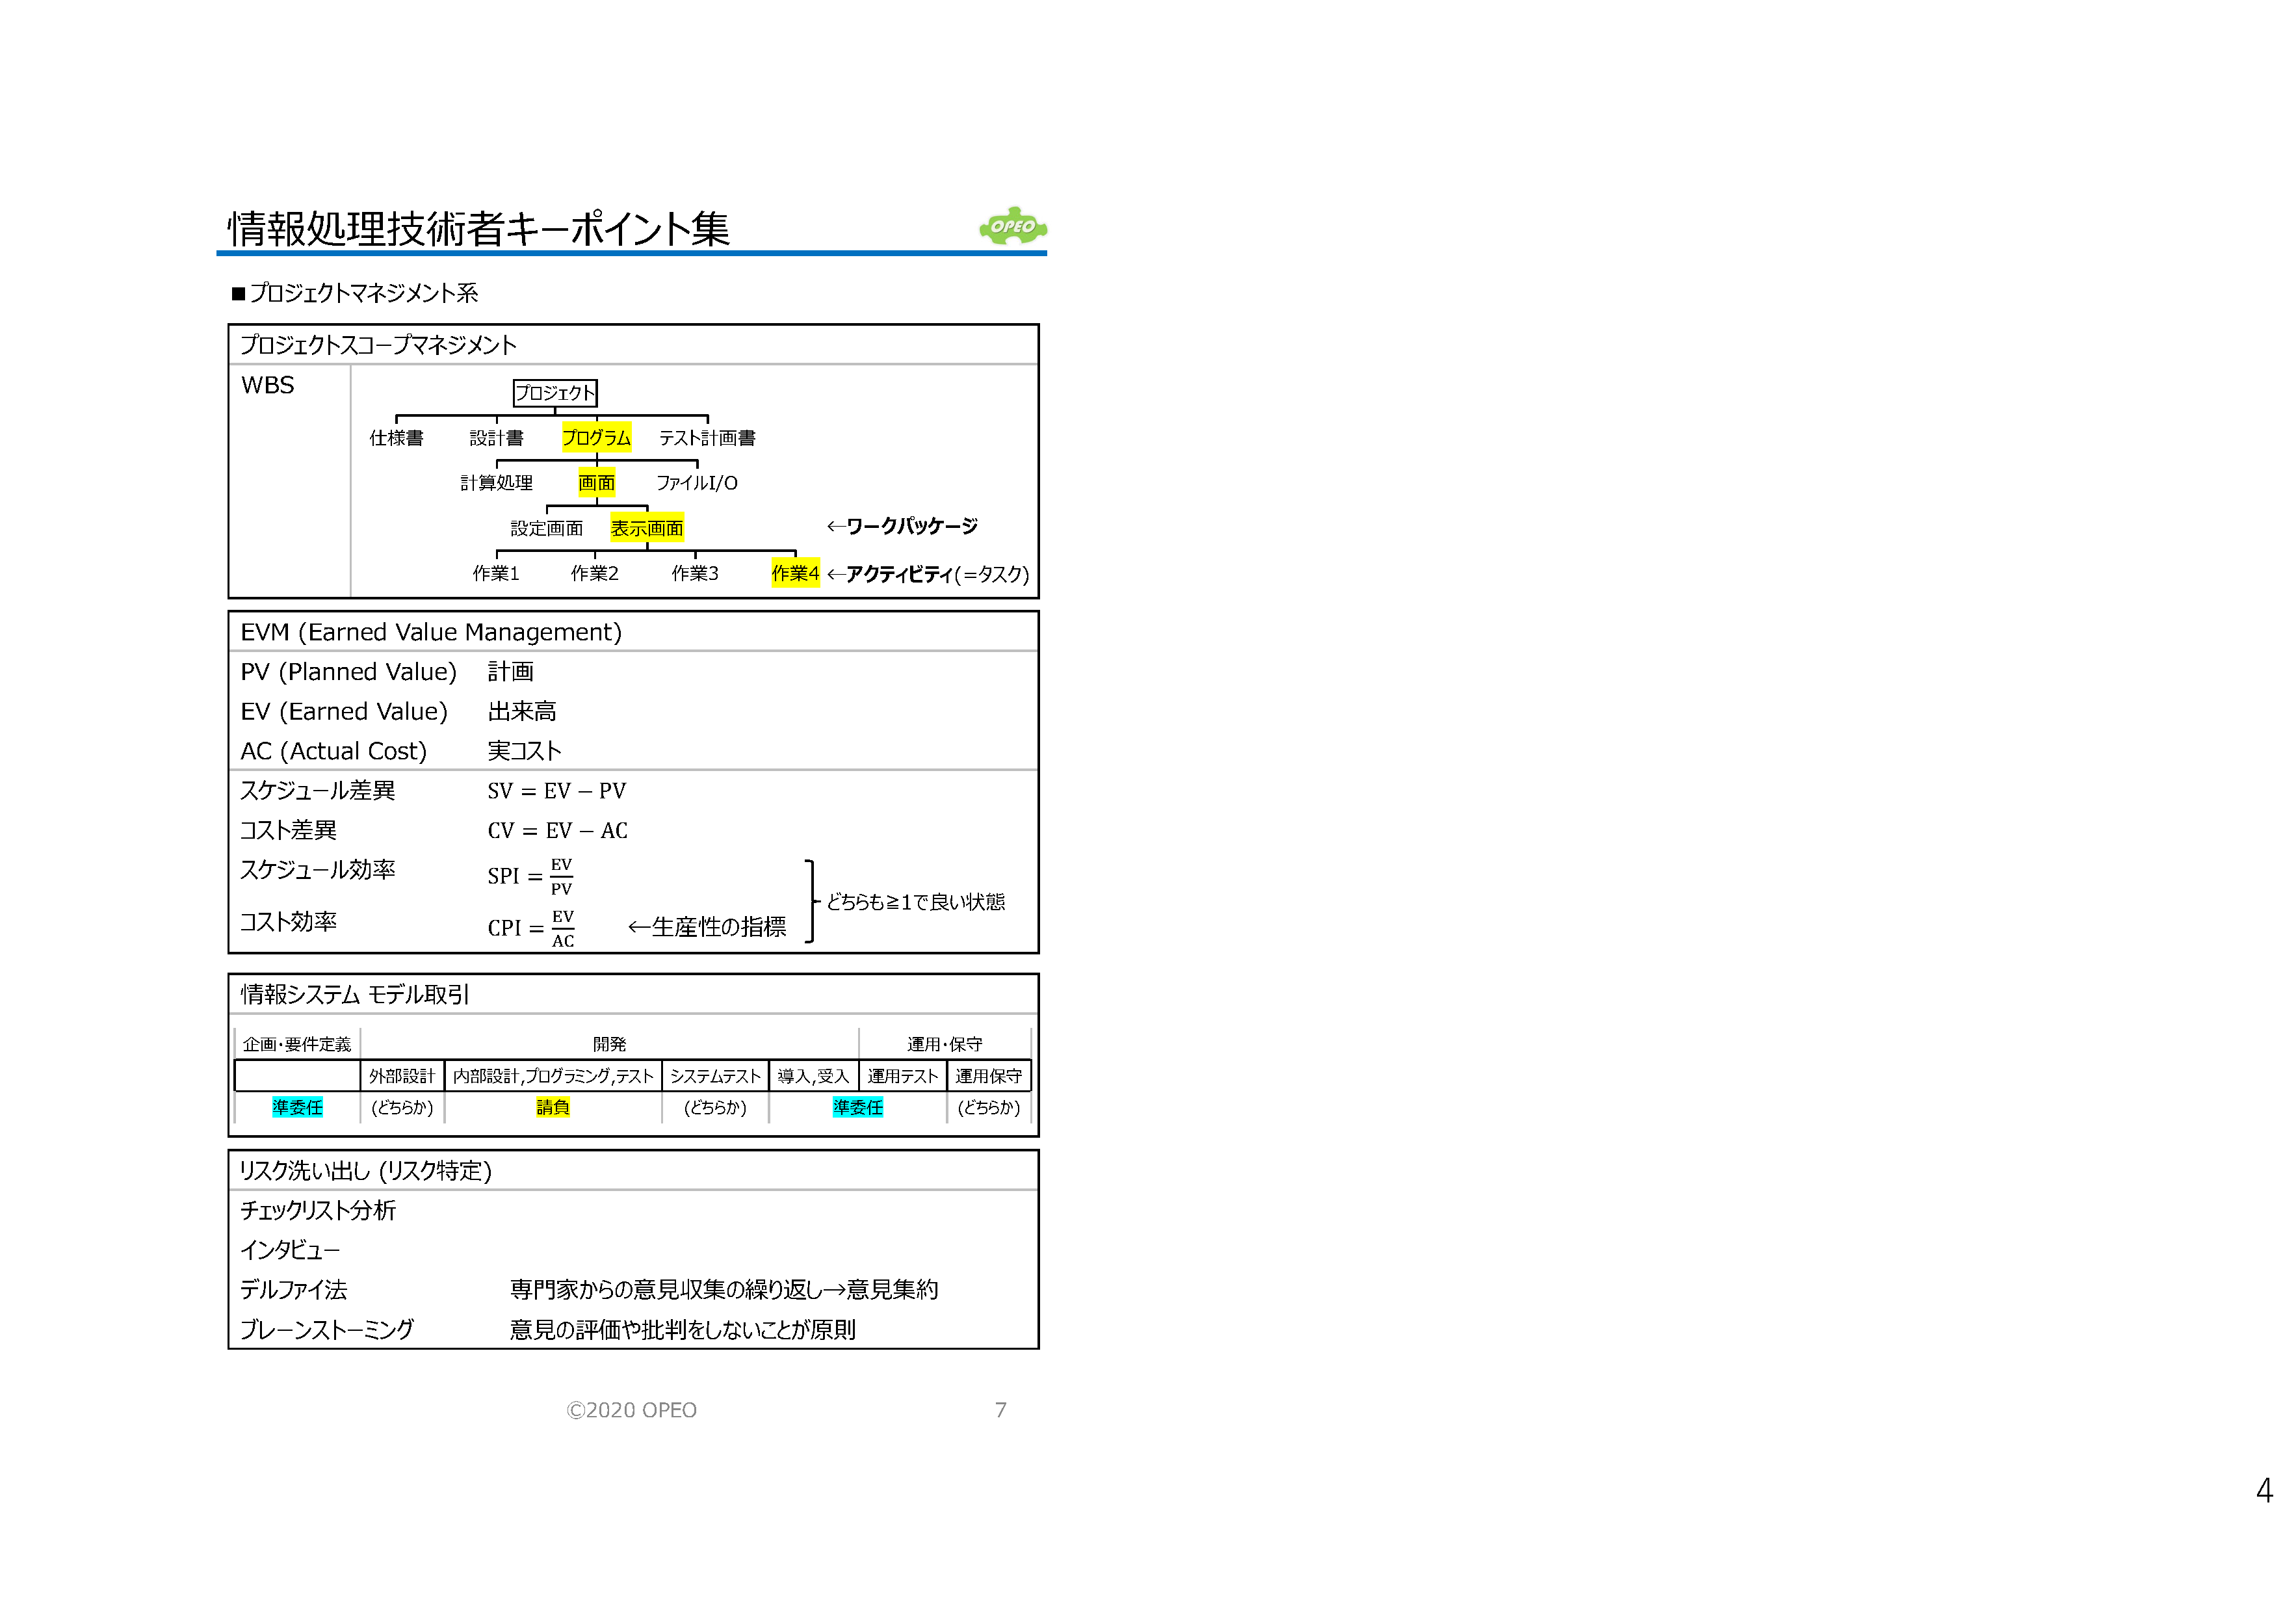Viewport: 2296px width, 1613px height.
Task: Click the インタビュー row
Action: click(633, 1250)
